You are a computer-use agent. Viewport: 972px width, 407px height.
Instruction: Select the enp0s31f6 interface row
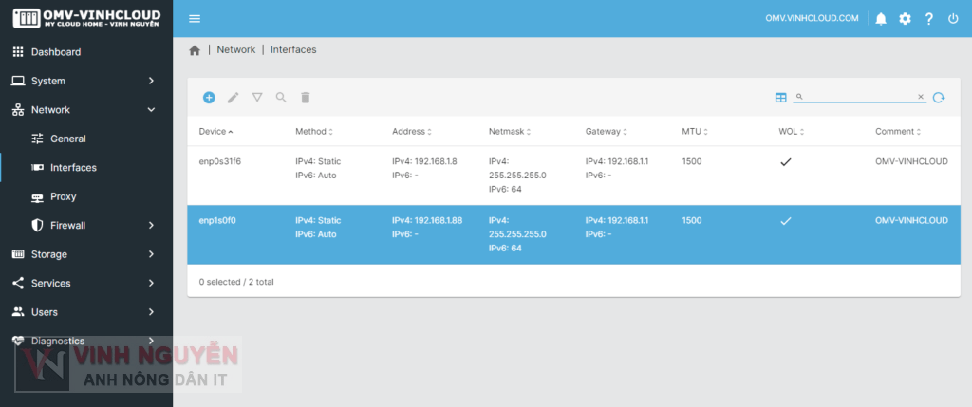(x=574, y=176)
